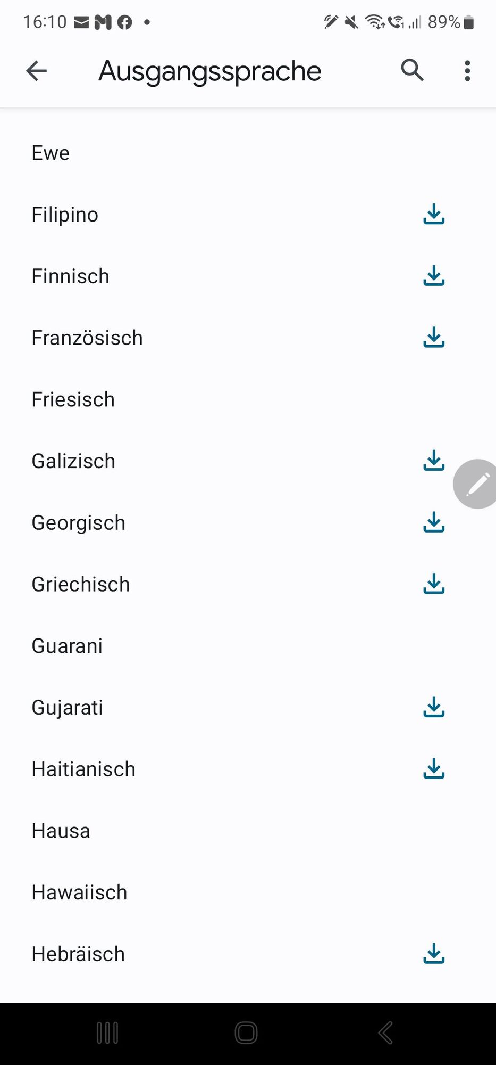Download Georgisch offline translation

point(434,522)
